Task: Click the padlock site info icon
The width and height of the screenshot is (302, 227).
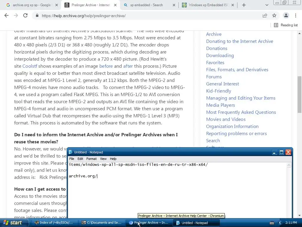Action: click(37, 16)
